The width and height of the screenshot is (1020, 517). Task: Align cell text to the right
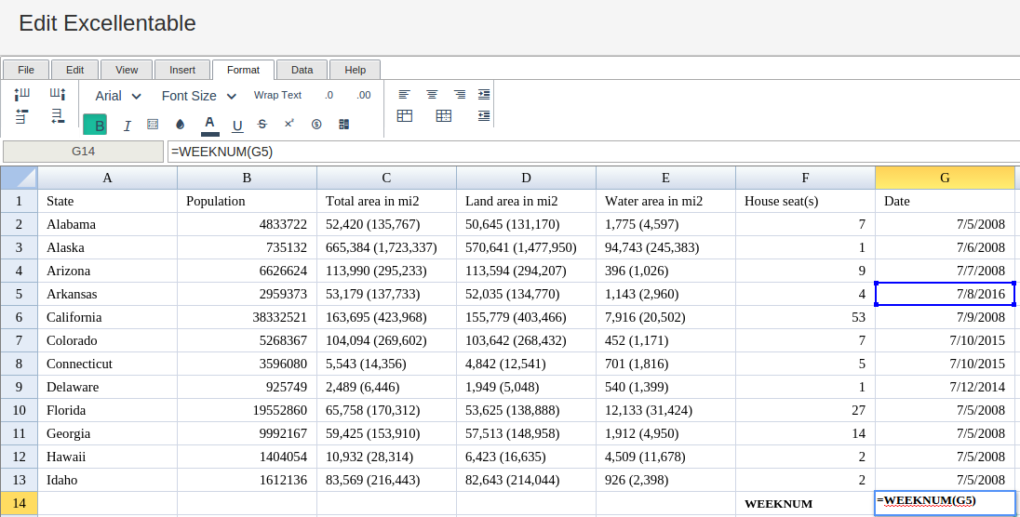coord(459,94)
